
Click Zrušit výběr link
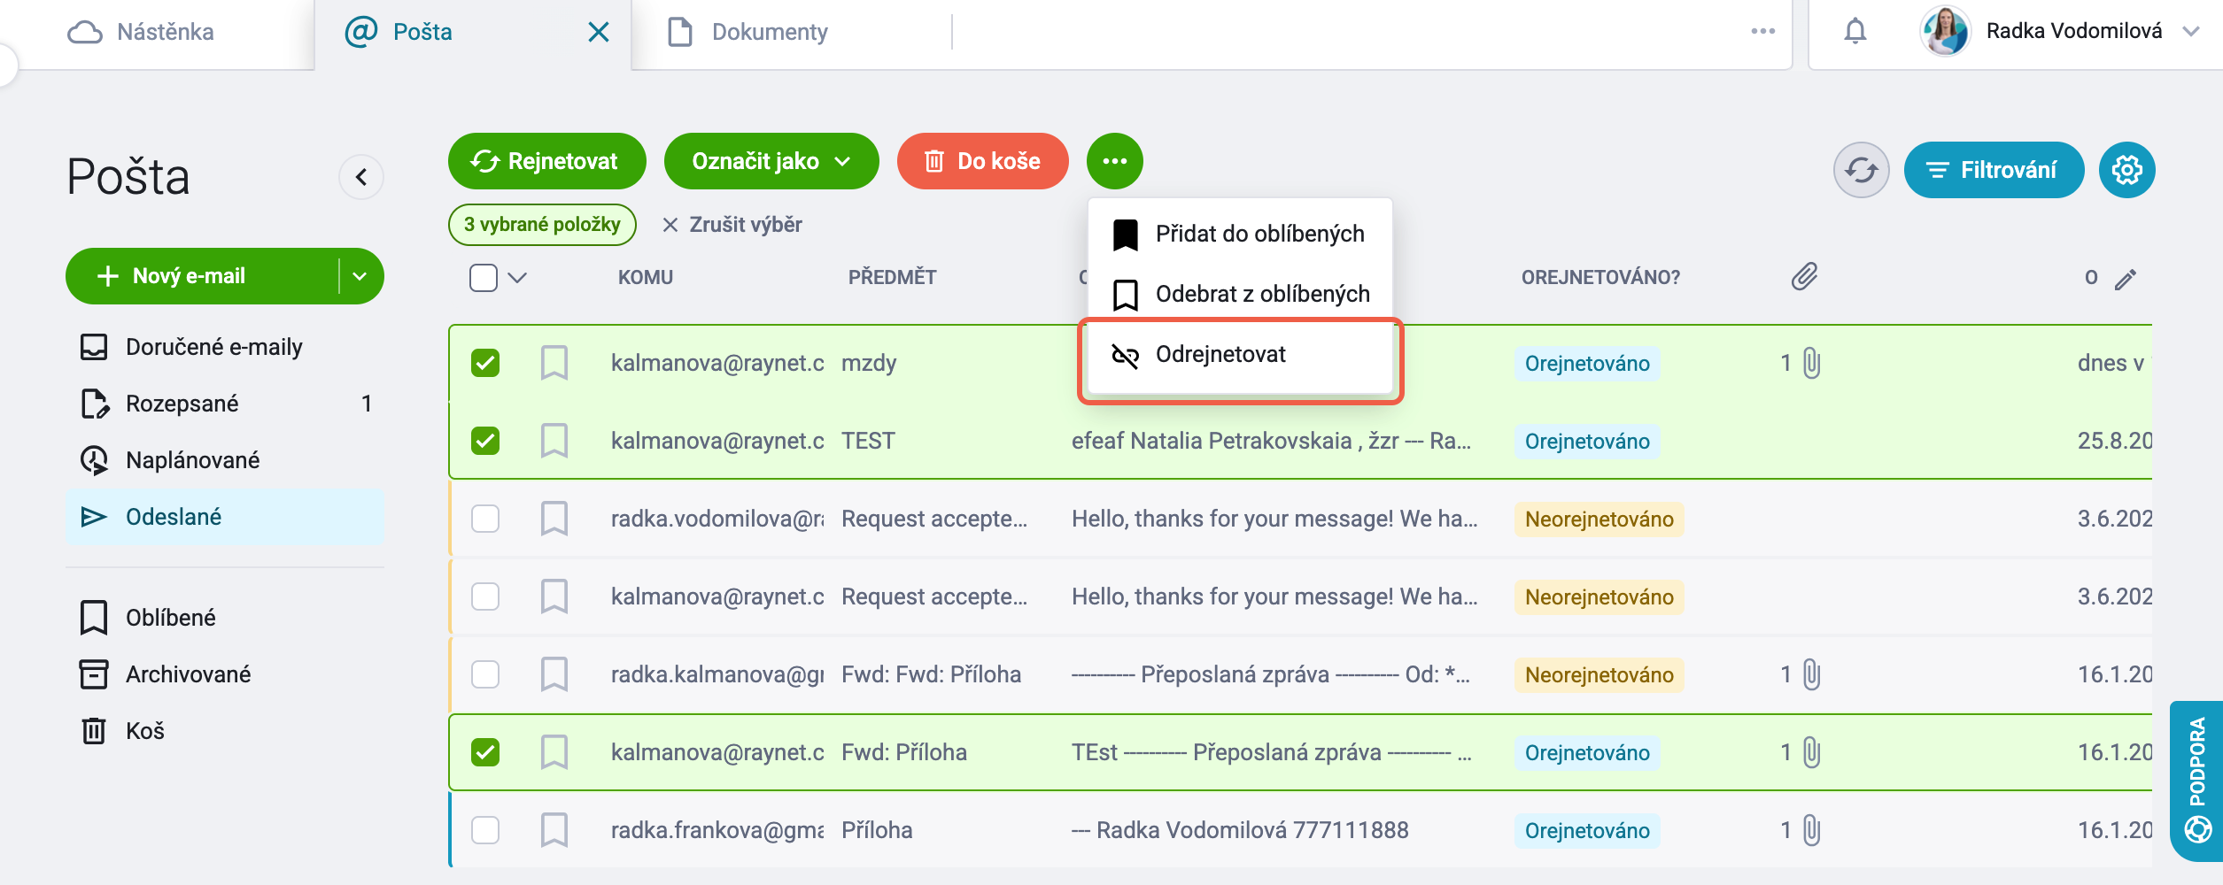coord(732,225)
